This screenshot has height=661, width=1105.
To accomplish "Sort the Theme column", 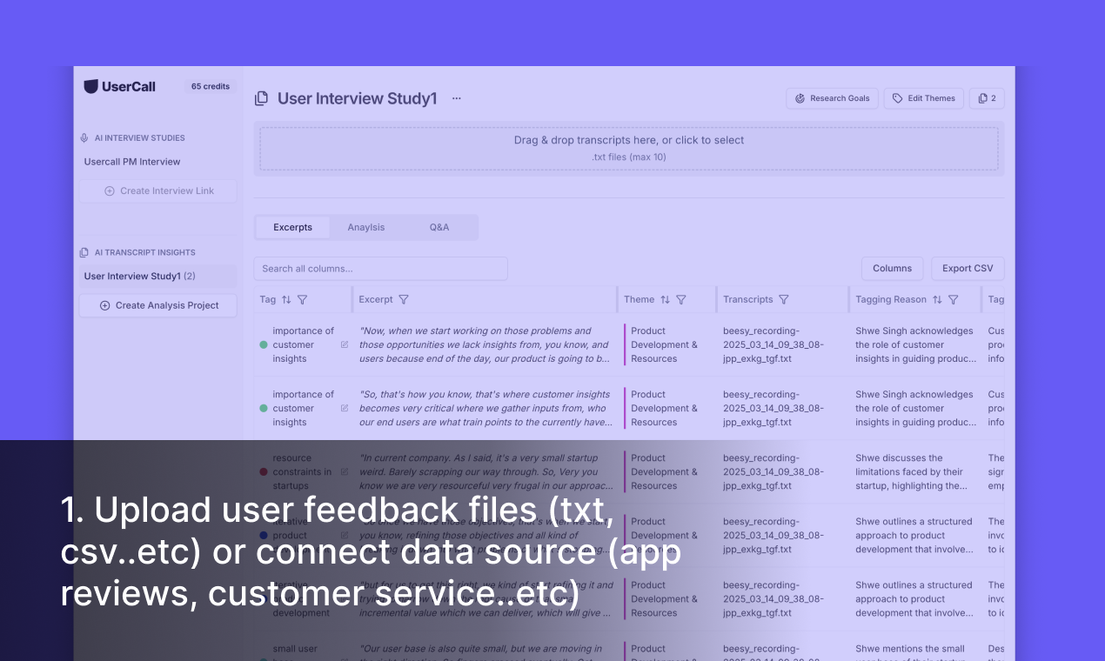I will [665, 299].
